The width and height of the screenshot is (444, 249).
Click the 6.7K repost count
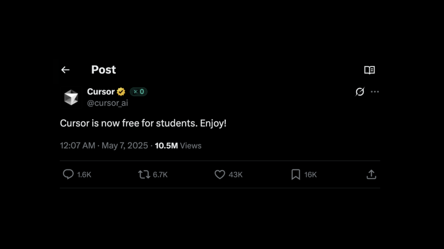[160, 175]
